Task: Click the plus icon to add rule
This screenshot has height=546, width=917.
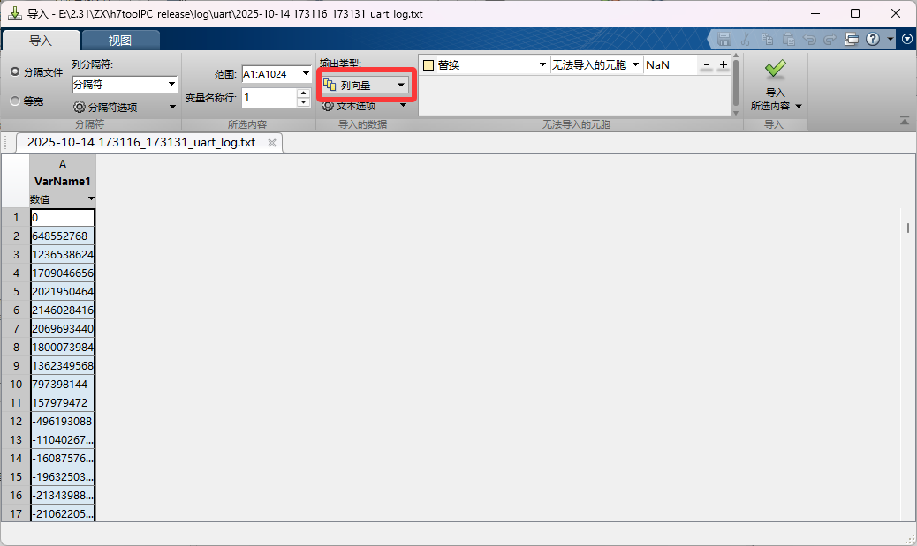Action: pos(723,64)
